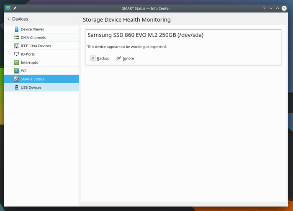Click Backup for the Samsung SSD
This screenshot has height=211, width=293.
pyautogui.click(x=100, y=58)
